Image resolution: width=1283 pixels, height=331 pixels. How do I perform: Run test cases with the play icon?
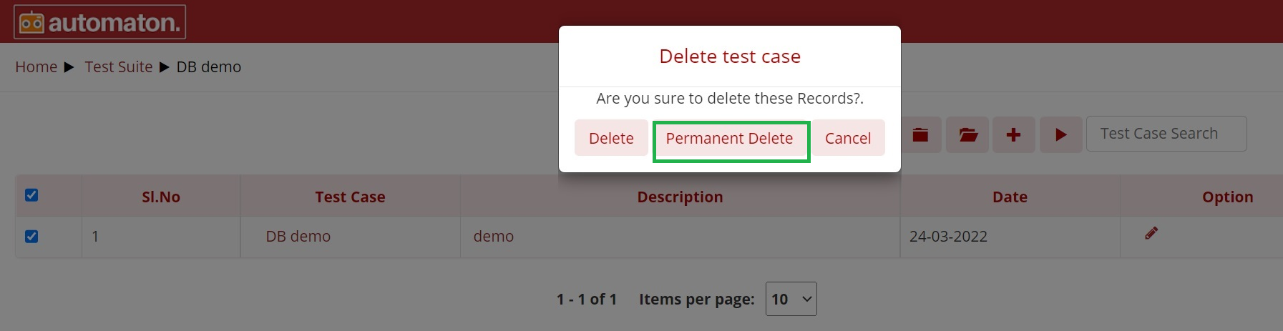[1060, 134]
